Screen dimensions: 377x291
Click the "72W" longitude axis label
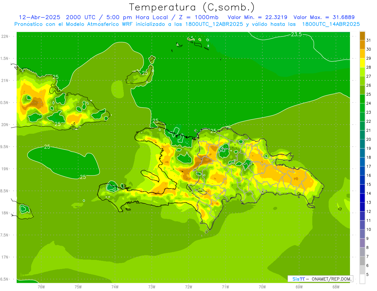[x=188, y=287]
